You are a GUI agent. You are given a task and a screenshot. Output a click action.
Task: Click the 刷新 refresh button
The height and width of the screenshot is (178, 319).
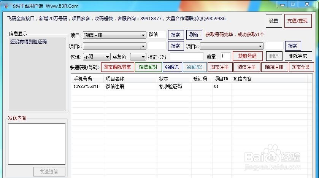pyautogui.click(x=194, y=35)
